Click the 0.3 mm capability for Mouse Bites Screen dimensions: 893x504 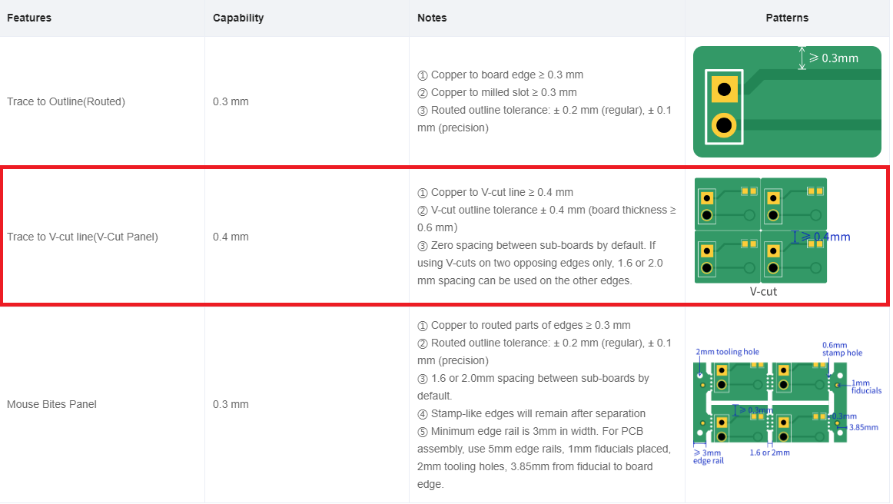tap(231, 404)
